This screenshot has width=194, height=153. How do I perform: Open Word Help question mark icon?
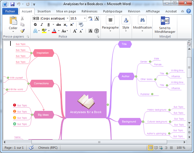tap(188, 11)
